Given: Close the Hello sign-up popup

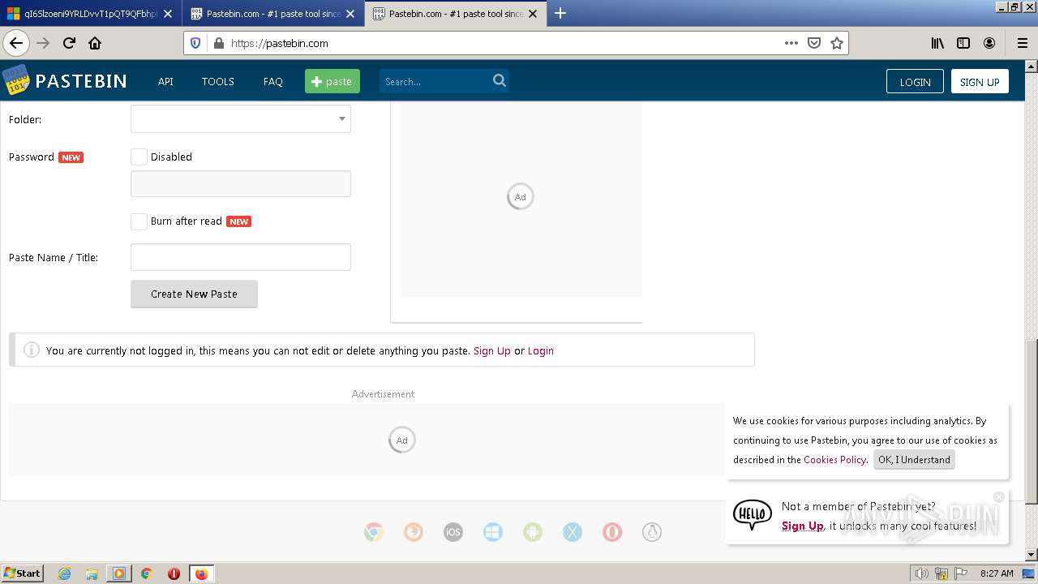Looking at the screenshot, I should [x=999, y=496].
